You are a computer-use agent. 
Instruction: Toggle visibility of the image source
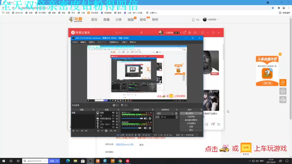coord(113,113)
